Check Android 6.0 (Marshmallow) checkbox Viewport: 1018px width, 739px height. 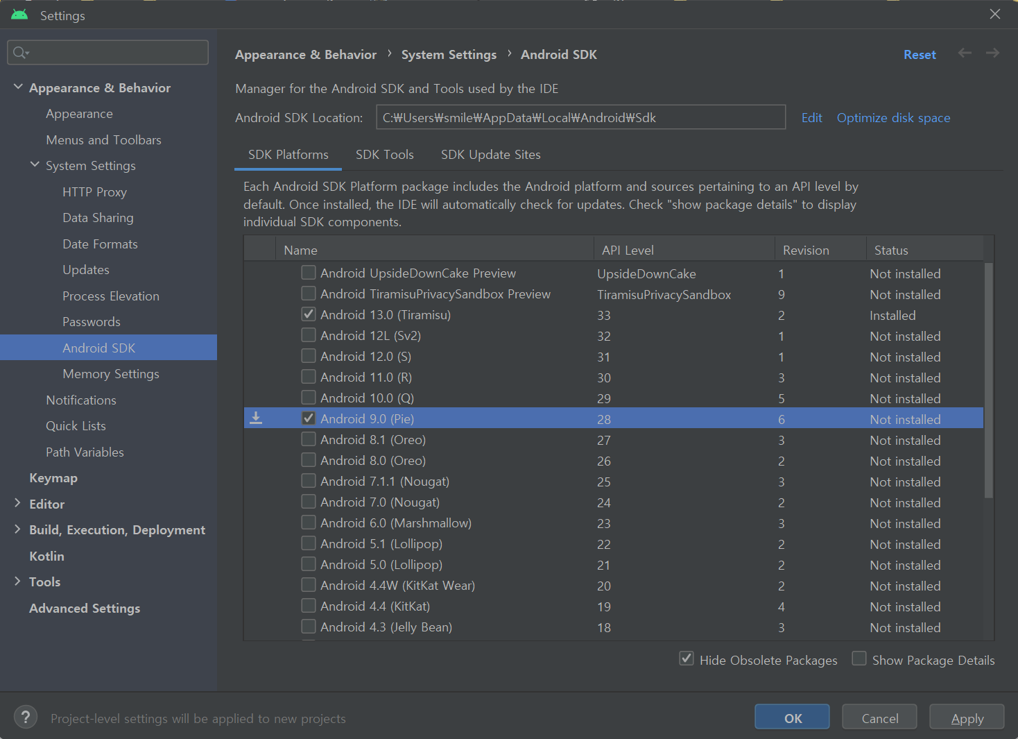309,523
